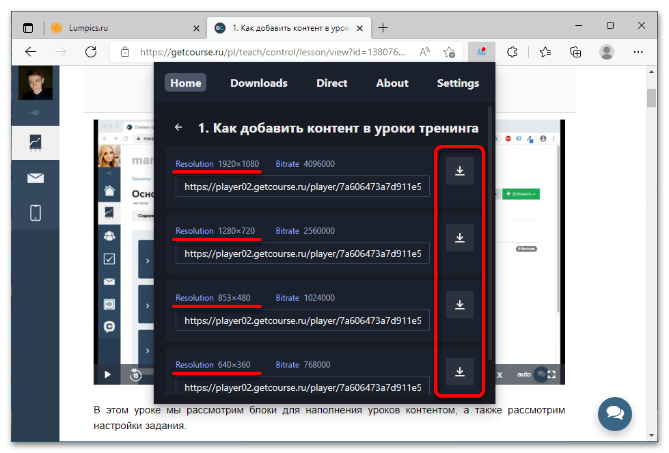The height and width of the screenshot is (453, 669).
Task: Click the video downloader extension icon
Action: coord(482,52)
